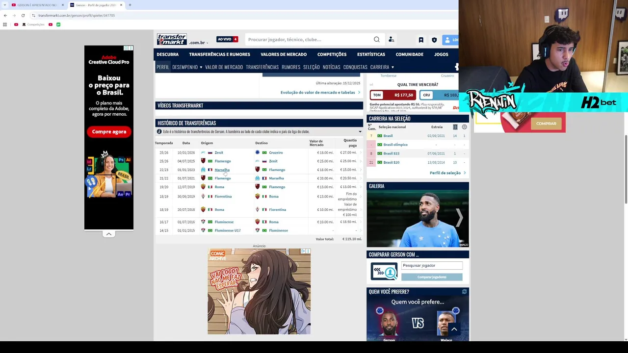Open Perfil de seleção link
Viewport: 628px width, 353px height.
[447, 173]
